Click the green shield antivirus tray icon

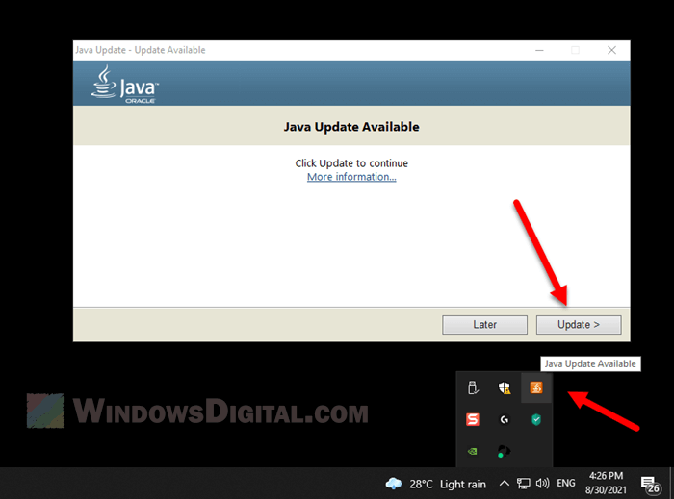pyautogui.click(x=536, y=419)
